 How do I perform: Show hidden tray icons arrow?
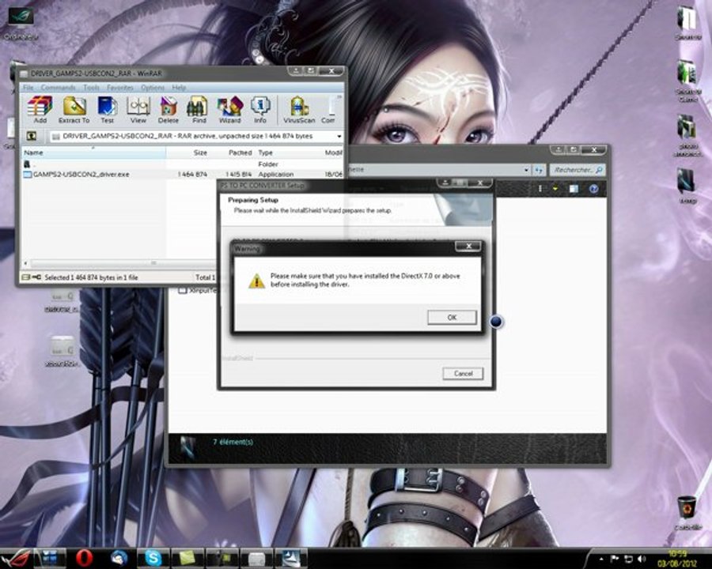[x=602, y=559]
